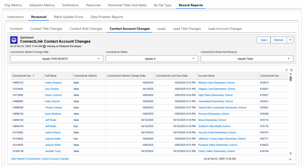Viewport: 304px width, 167px height.
Task: Open the Christy Greene contact link
Action: [53, 108]
